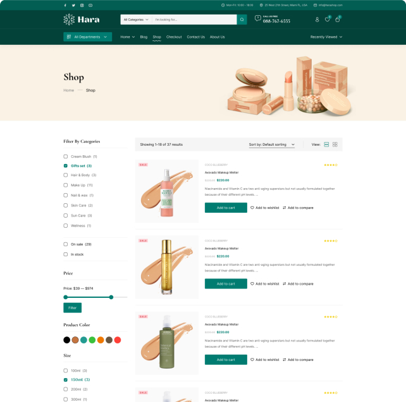
Task: Check the Make Up category
Action: tap(66, 186)
